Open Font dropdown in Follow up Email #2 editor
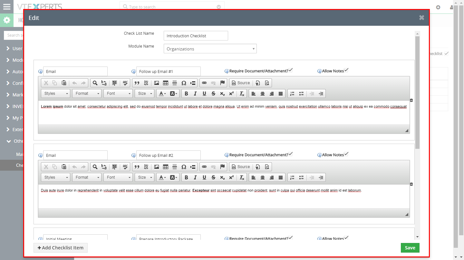 click(118, 177)
